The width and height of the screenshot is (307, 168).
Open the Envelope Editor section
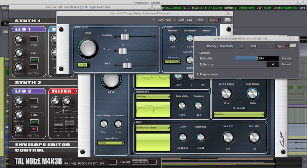(43, 145)
